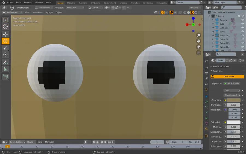Viewport: 246px width, 154px height.
Task: Play animation forward
Action: 106,142
